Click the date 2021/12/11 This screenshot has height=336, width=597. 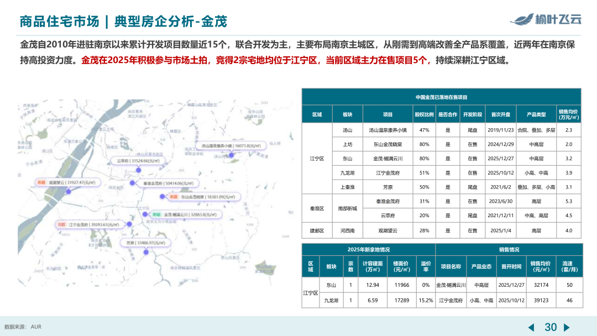pos(501,216)
